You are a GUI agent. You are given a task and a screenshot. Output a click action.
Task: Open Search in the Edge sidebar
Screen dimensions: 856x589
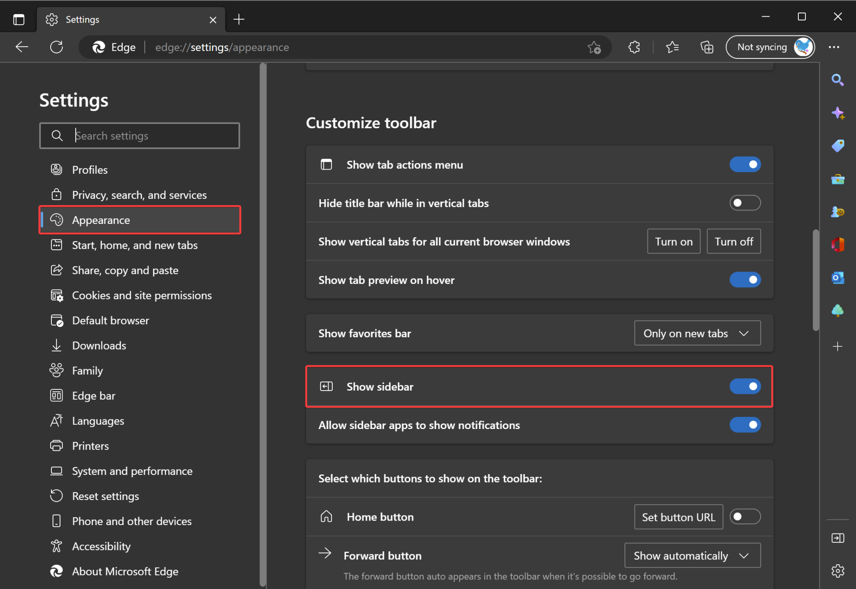coord(838,79)
